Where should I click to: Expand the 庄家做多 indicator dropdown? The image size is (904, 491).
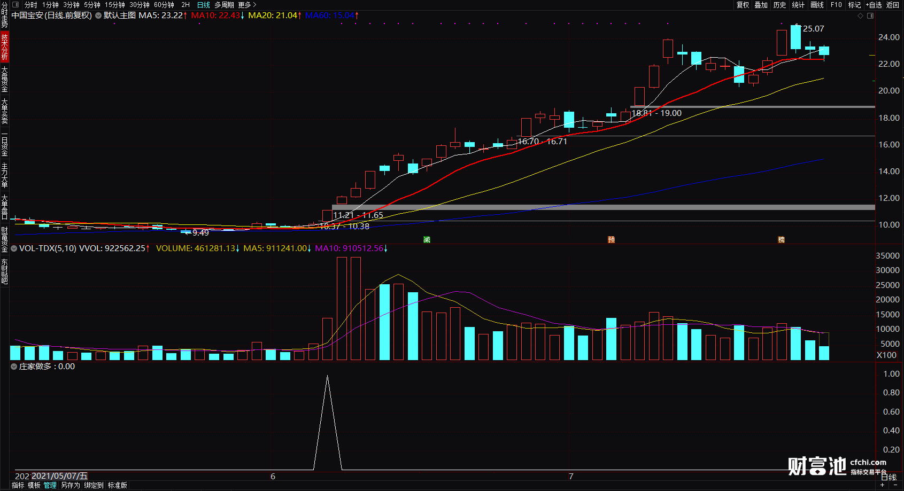point(14,367)
